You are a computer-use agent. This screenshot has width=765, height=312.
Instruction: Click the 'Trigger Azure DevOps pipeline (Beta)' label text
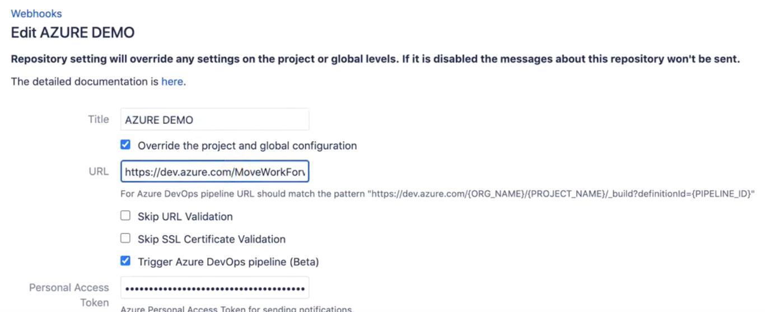[x=228, y=262]
